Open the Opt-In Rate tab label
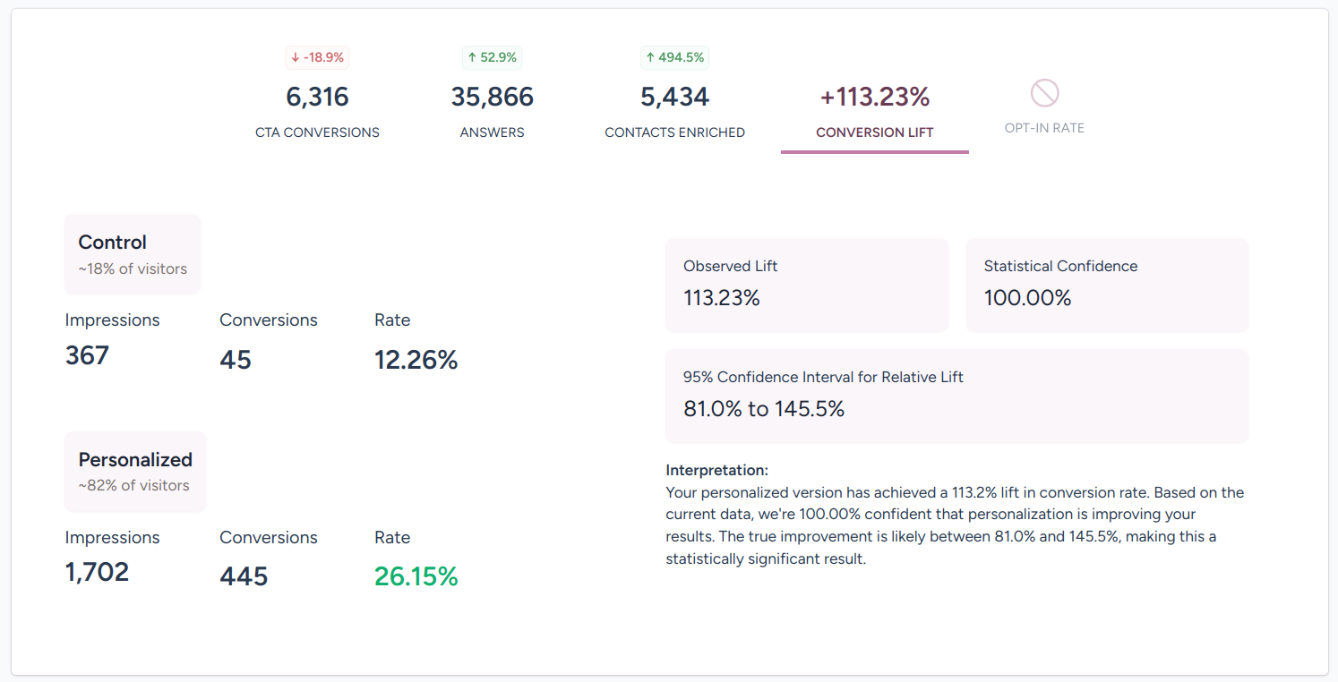 tap(1044, 128)
